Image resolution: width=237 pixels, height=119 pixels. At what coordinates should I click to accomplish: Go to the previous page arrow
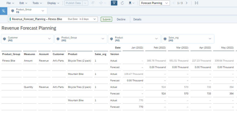[173, 3]
